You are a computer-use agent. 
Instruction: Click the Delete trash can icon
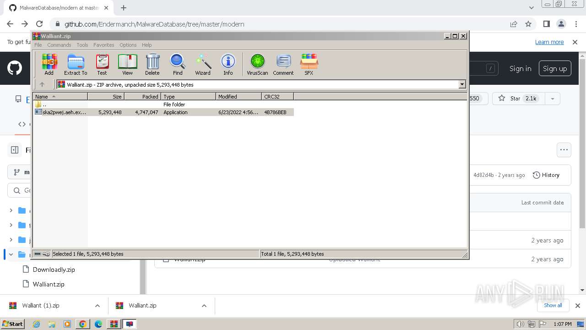[152, 64]
